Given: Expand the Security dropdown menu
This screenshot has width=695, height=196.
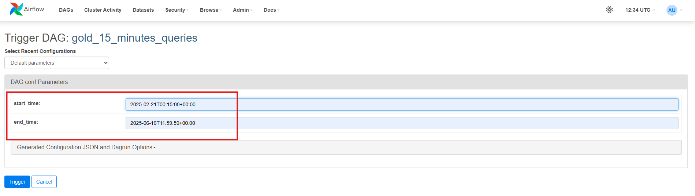Looking at the screenshot, I should [176, 10].
